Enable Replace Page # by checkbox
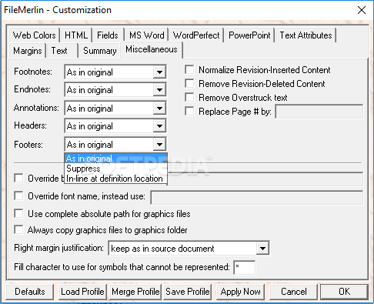This screenshot has height=304, width=374. point(189,112)
